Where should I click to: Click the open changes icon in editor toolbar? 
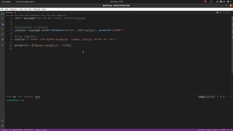(221, 13)
